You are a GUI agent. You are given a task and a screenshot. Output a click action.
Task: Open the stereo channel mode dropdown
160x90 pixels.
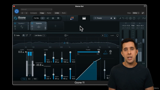(x=66, y=35)
